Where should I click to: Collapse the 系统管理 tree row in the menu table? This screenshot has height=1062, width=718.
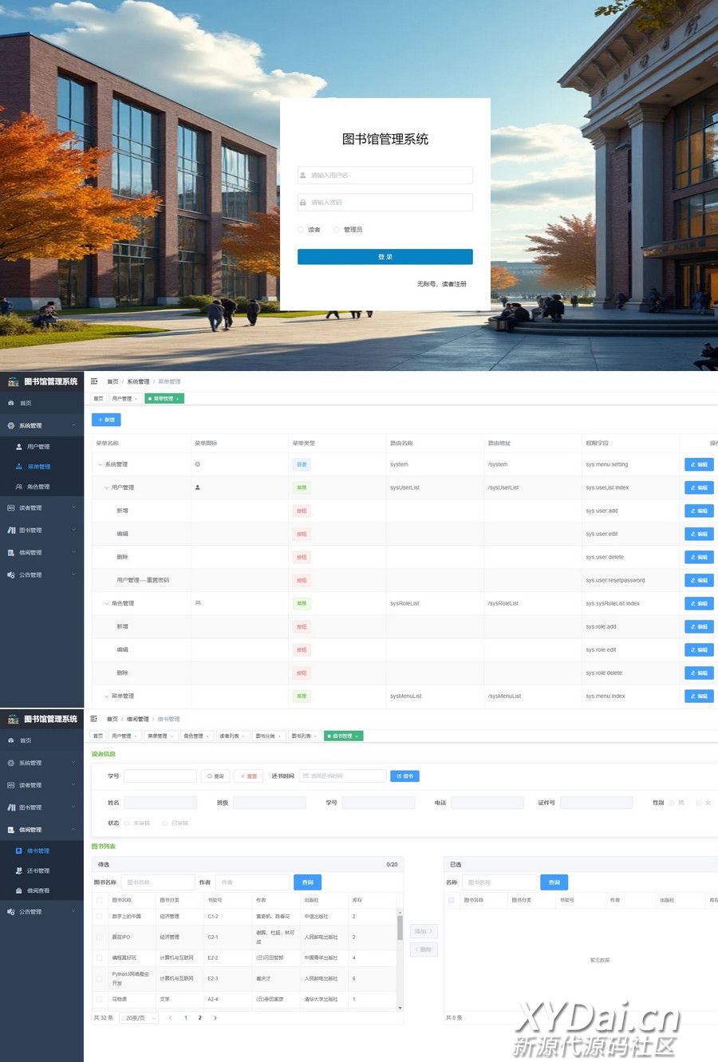tap(100, 464)
